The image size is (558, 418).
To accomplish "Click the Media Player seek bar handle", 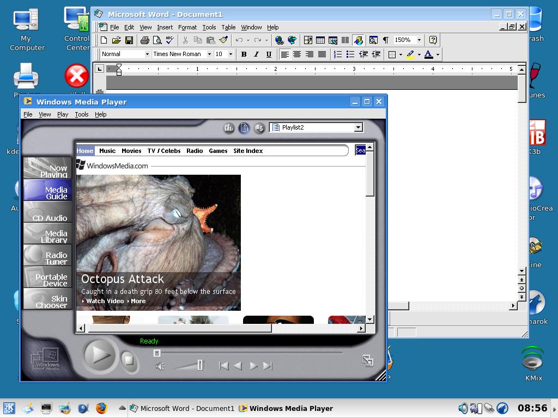I will (156, 353).
